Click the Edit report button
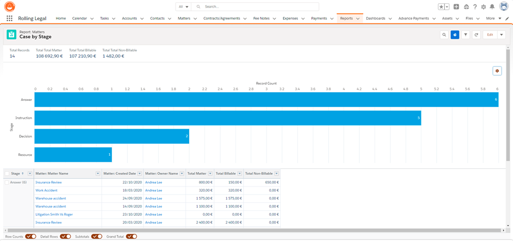Viewport: 513px width, 242px height. point(490,35)
